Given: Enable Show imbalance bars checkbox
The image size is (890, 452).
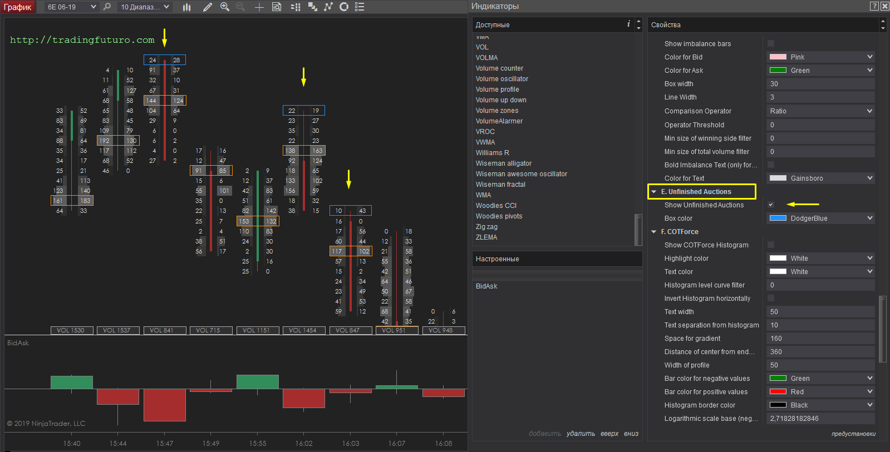Looking at the screenshot, I should pyautogui.click(x=771, y=43).
